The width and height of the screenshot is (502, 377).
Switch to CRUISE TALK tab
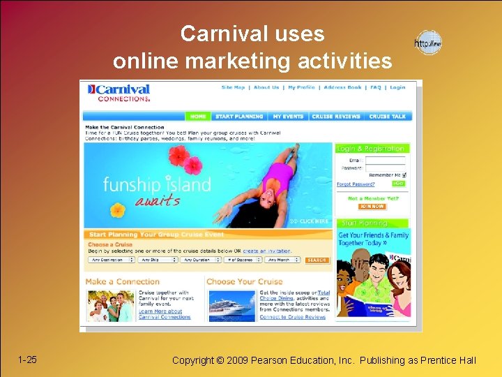click(x=388, y=117)
